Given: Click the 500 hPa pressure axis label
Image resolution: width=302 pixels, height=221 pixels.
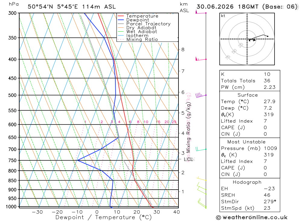Looking at the screenshot, I should coord(12,95).
